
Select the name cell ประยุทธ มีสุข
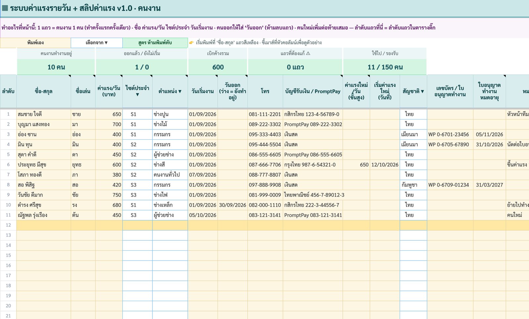coord(44,165)
